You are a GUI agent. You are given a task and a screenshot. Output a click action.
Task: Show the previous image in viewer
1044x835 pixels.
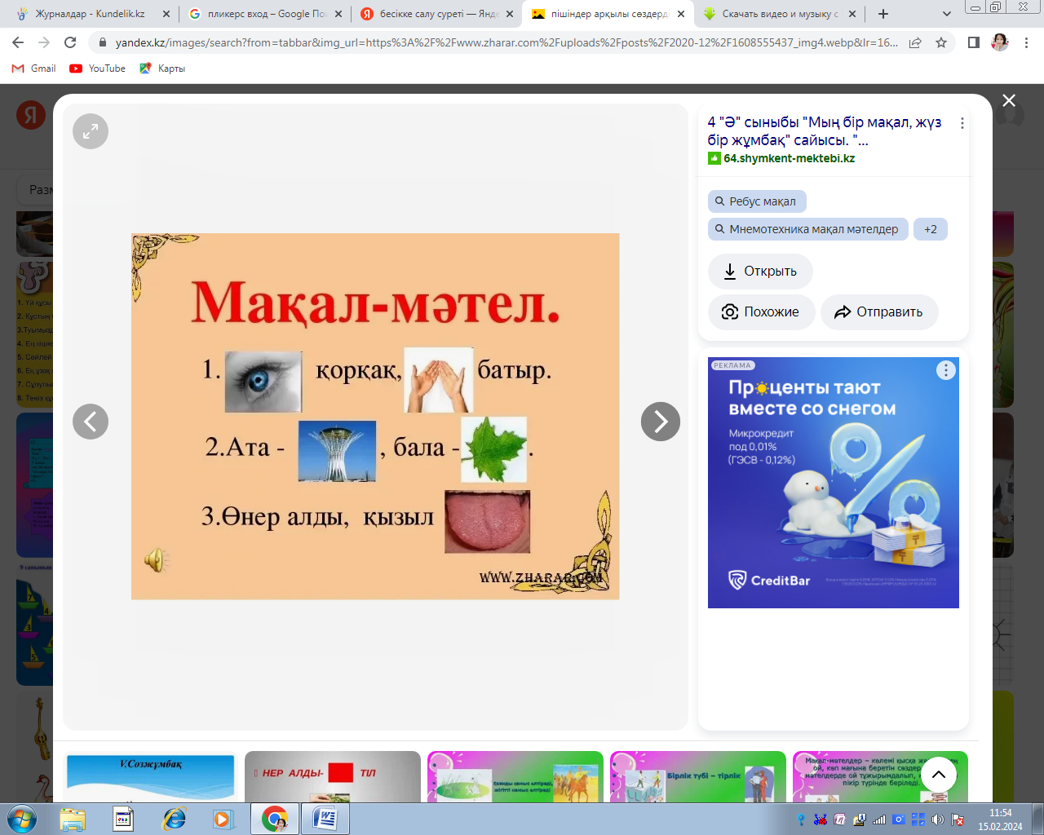(x=91, y=422)
